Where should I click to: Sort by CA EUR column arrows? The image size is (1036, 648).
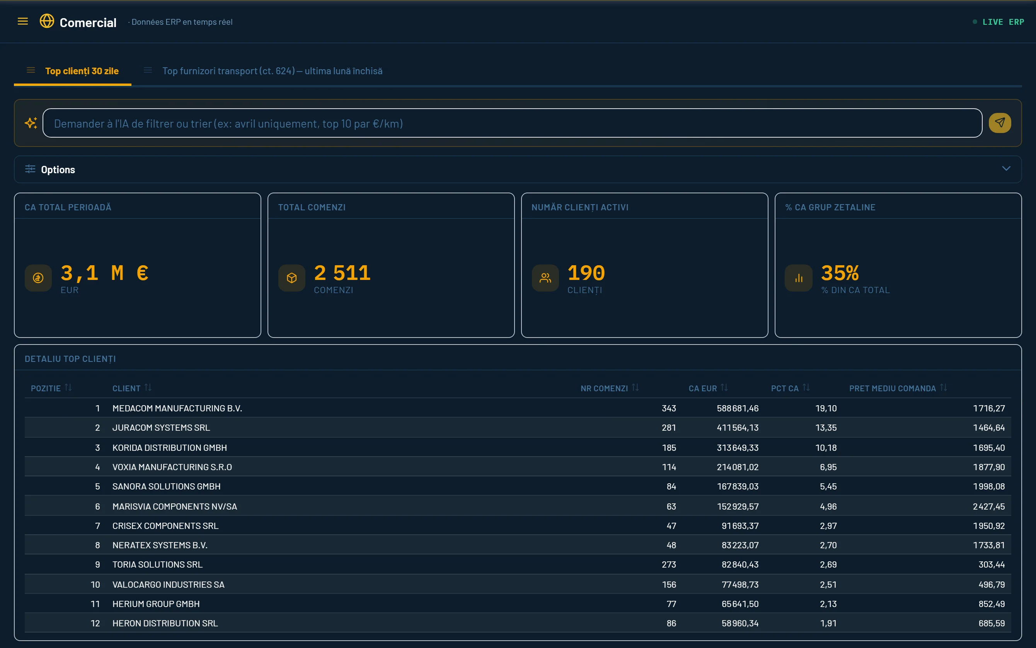tap(724, 388)
